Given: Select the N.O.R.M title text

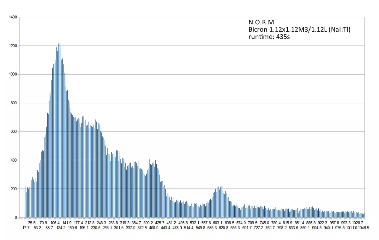Looking at the screenshot, I should click(261, 22).
